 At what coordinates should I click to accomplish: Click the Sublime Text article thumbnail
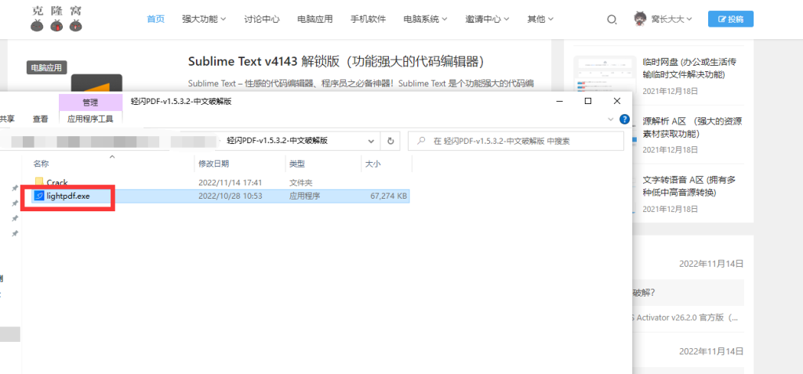click(x=96, y=83)
